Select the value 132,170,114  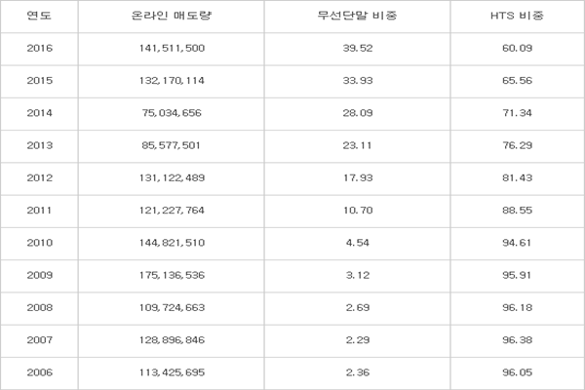[172, 81]
